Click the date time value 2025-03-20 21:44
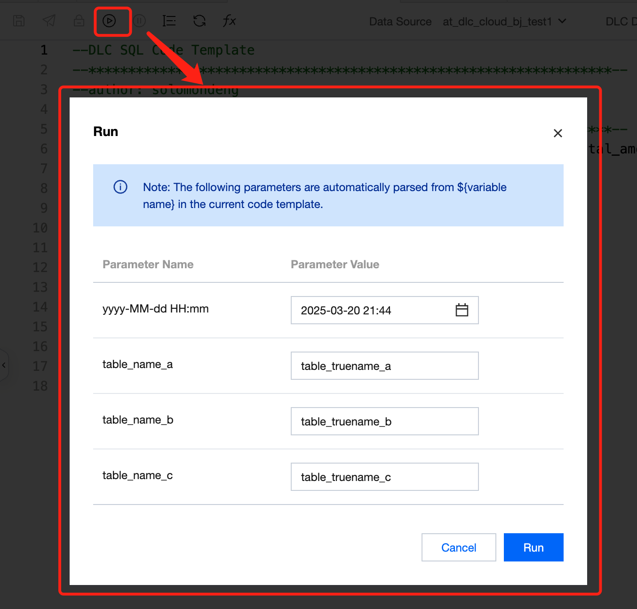Viewport: 637px width, 609px height. pyautogui.click(x=346, y=311)
